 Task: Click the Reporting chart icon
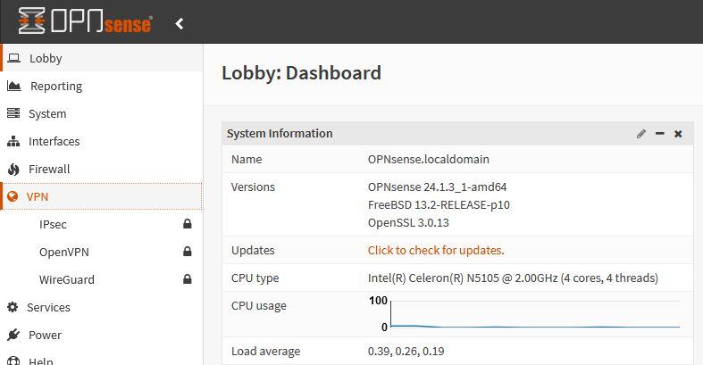pos(13,87)
